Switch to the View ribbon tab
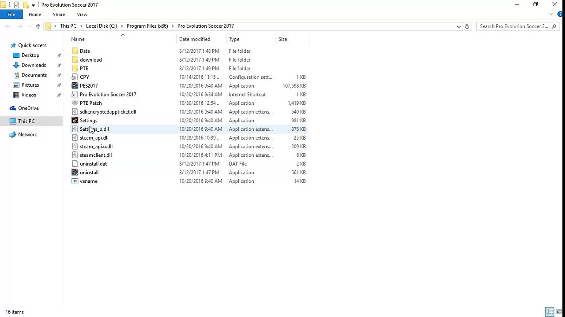Screen dimensions: 565x317 pyautogui.click(x=82, y=15)
